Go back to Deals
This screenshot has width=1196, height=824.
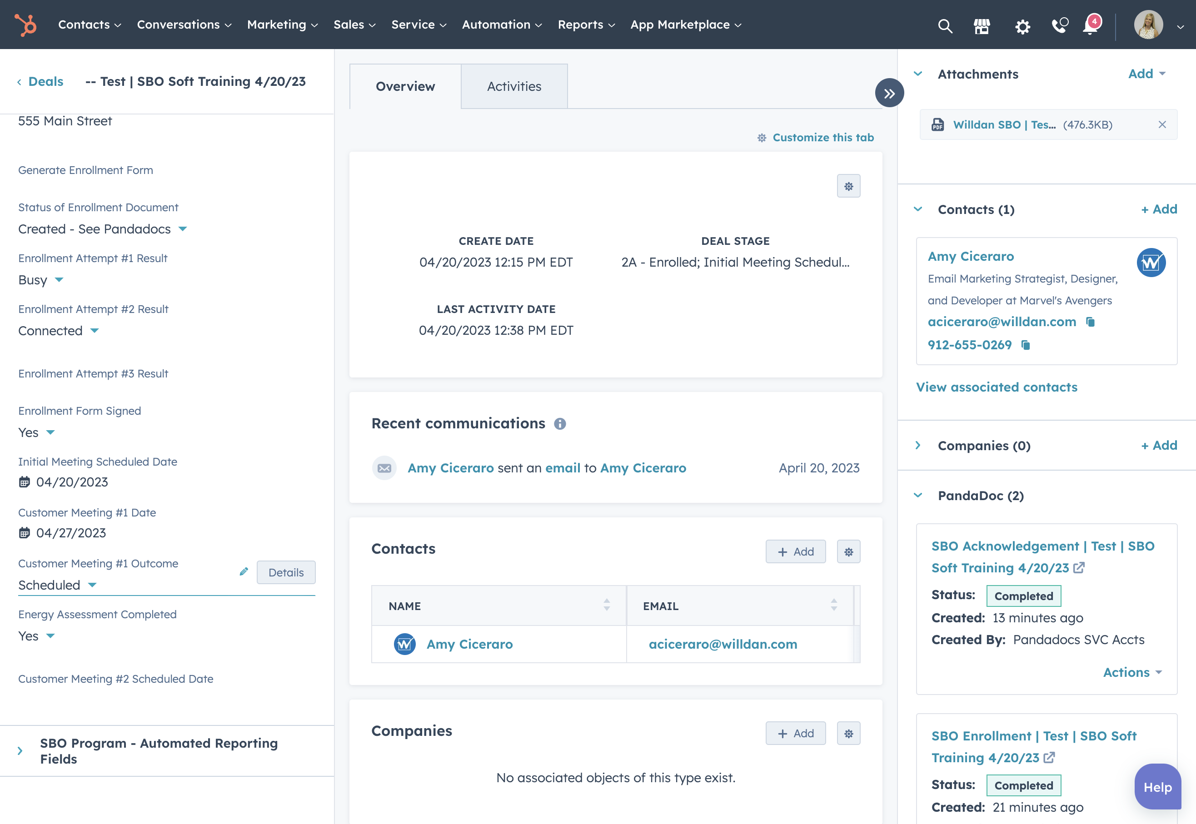point(40,81)
